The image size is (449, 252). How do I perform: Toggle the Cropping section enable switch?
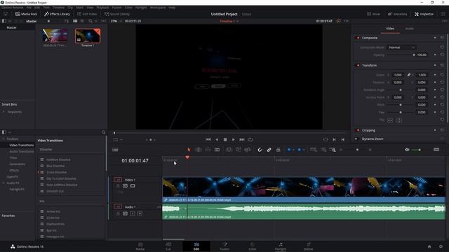[357, 130]
